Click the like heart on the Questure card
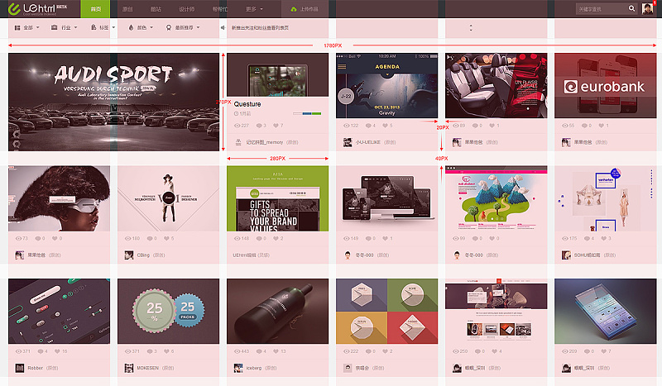Image resolution: width=662 pixels, height=386 pixels. tap(276, 126)
